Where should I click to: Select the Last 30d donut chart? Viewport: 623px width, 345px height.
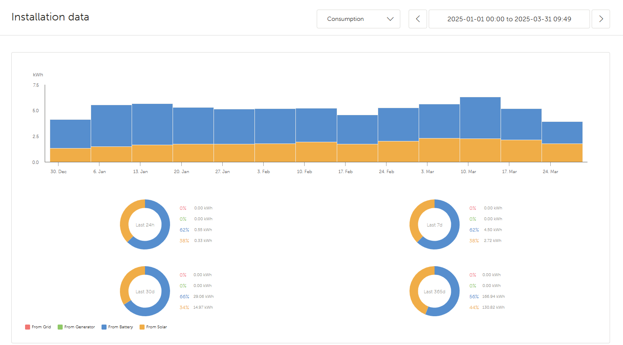coord(145,291)
